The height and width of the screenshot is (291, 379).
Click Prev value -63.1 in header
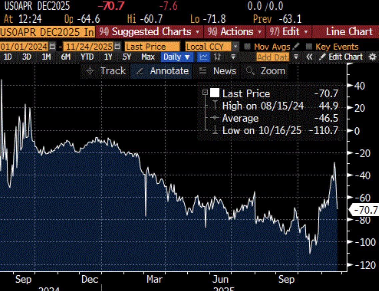290,19
